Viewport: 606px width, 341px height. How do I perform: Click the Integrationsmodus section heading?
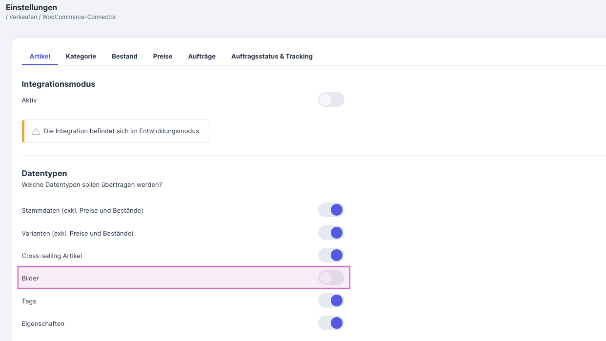(x=59, y=84)
